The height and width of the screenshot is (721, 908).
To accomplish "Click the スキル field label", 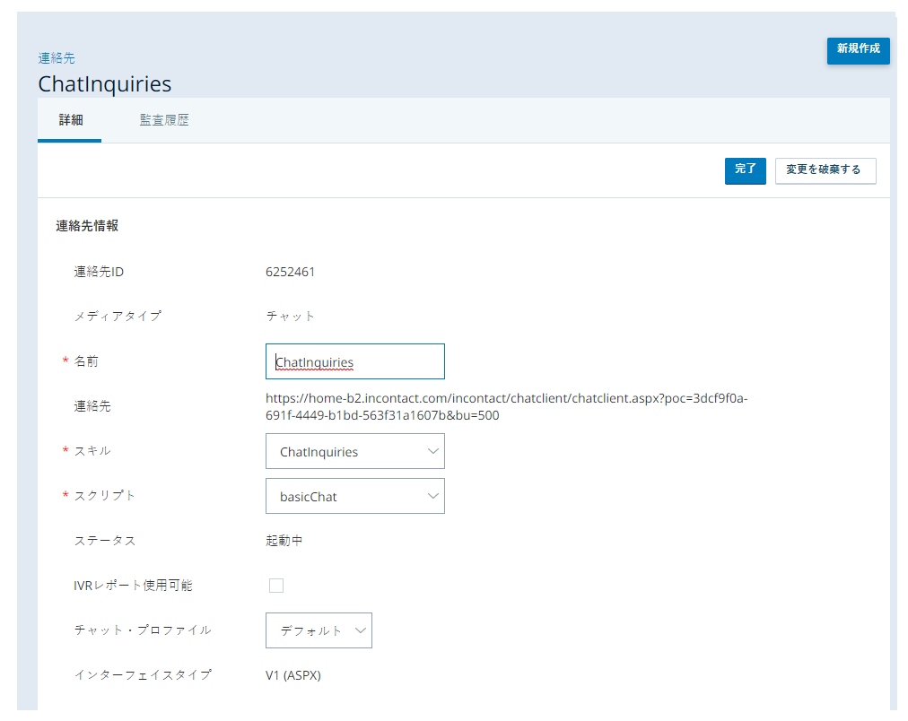I will click(x=92, y=451).
